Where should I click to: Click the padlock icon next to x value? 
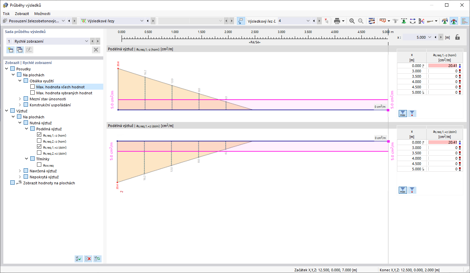tap(458, 37)
